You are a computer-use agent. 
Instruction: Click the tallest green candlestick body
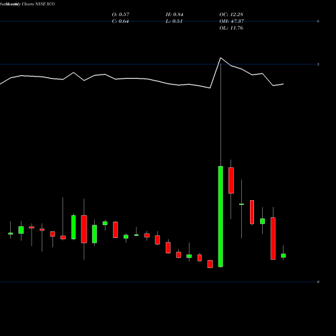pyautogui.click(x=220, y=216)
